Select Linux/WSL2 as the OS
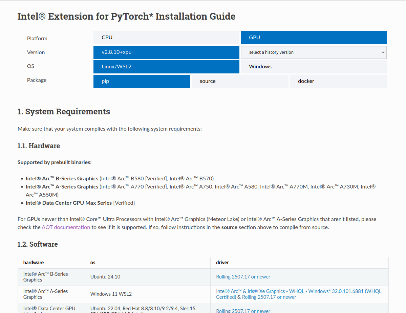Viewport: 406px width, 313px height. click(x=166, y=67)
